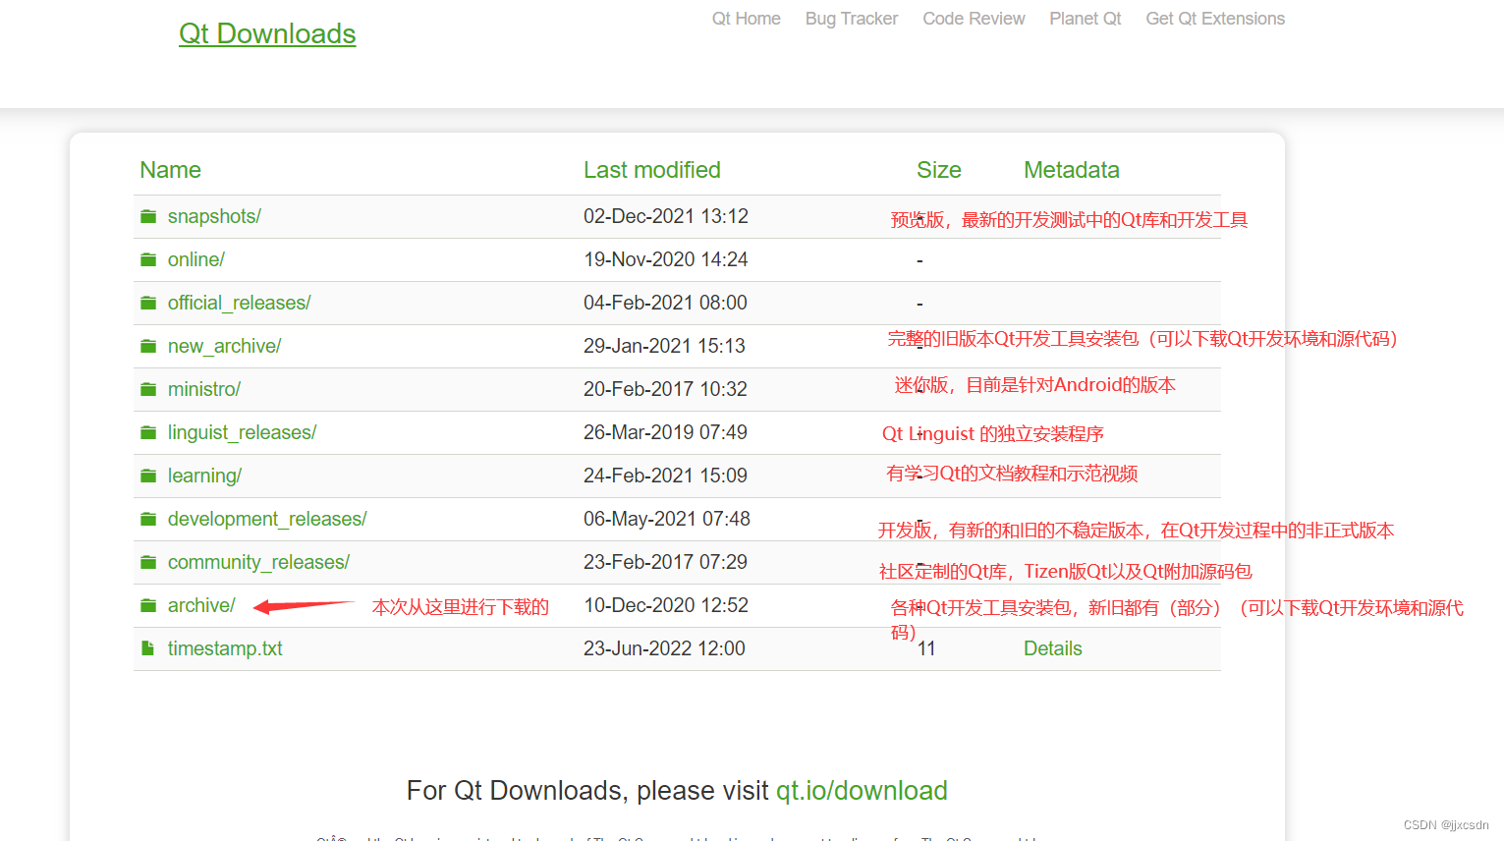This screenshot has height=841, width=1504.
Task: Open the online/ directory link
Action: pyautogui.click(x=196, y=259)
